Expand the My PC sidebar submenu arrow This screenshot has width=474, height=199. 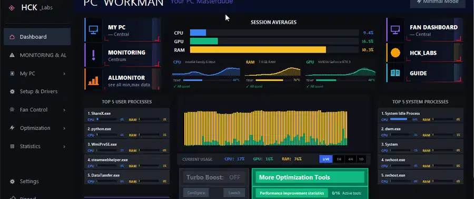pos(64,74)
